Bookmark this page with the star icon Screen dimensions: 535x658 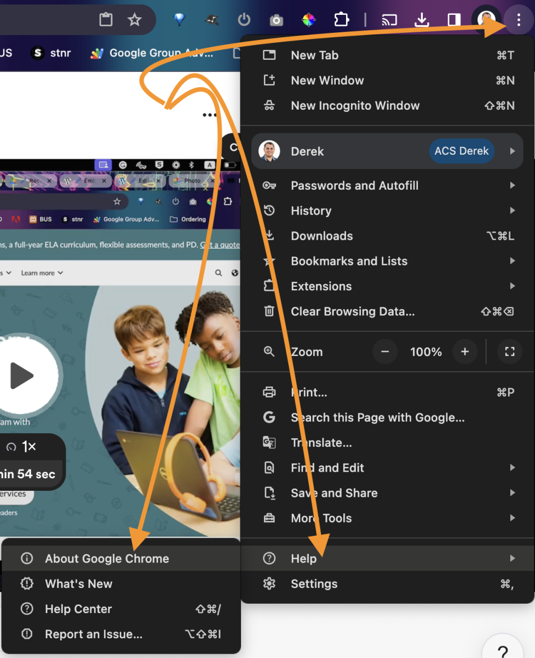[x=134, y=20]
